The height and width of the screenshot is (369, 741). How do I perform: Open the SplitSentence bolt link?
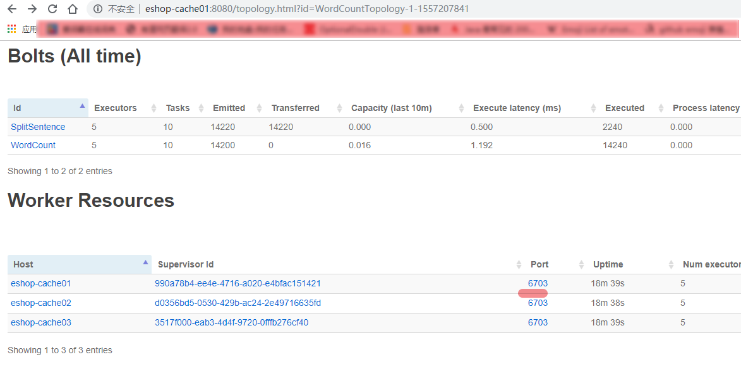38,127
